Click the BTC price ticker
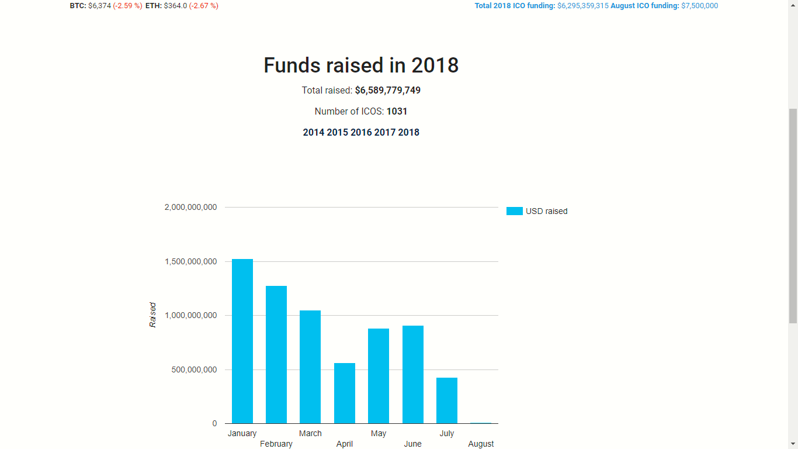798x449 pixels. 106,6
